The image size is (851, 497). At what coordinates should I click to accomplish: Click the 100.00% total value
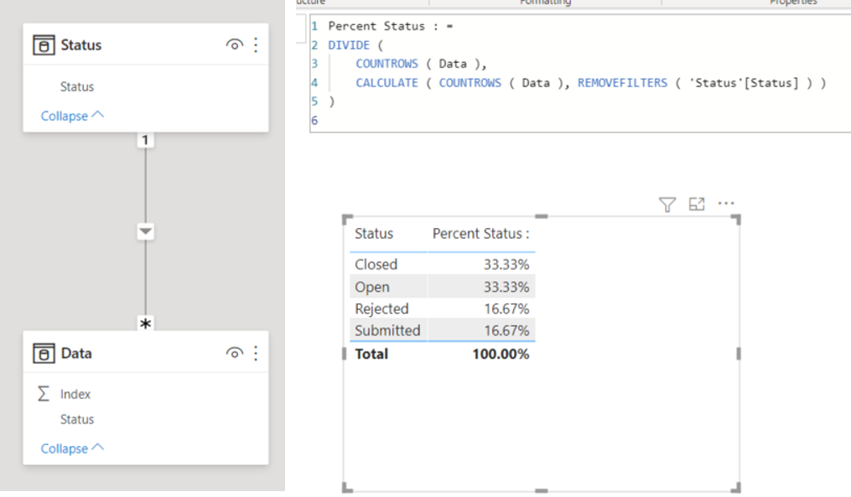coord(501,355)
